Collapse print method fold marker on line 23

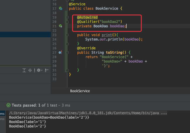pyautogui.click(x=67, y=35)
